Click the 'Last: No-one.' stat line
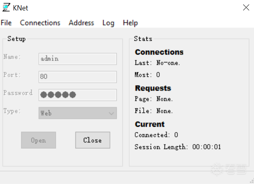The width and height of the screenshot is (254, 184). click(157, 63)
